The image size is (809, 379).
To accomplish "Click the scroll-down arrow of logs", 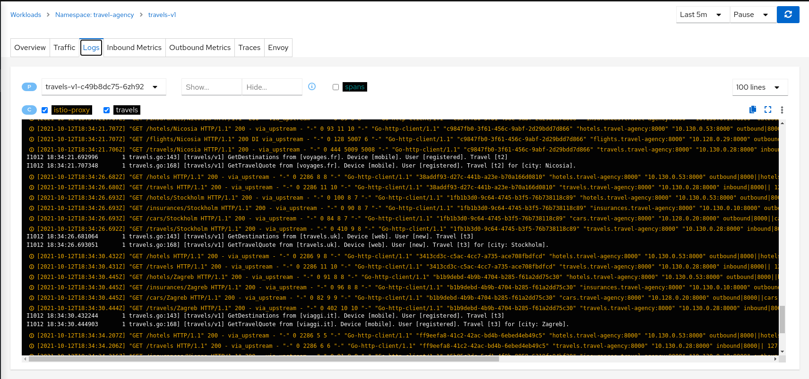I will [782, 352].
